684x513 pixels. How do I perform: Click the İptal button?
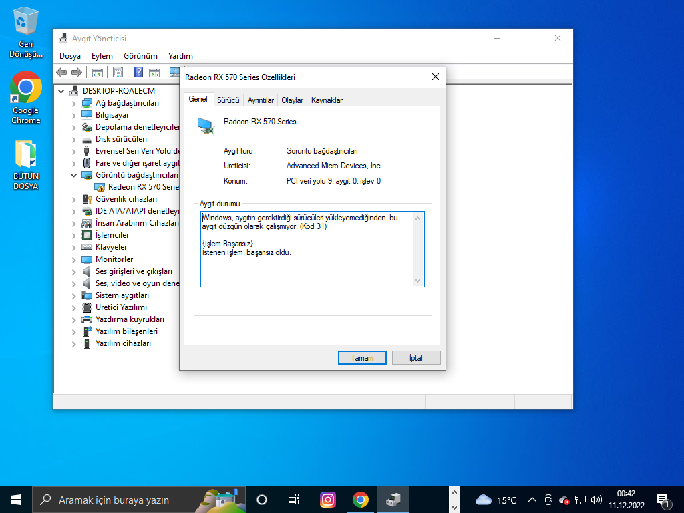tap(416, 358)
